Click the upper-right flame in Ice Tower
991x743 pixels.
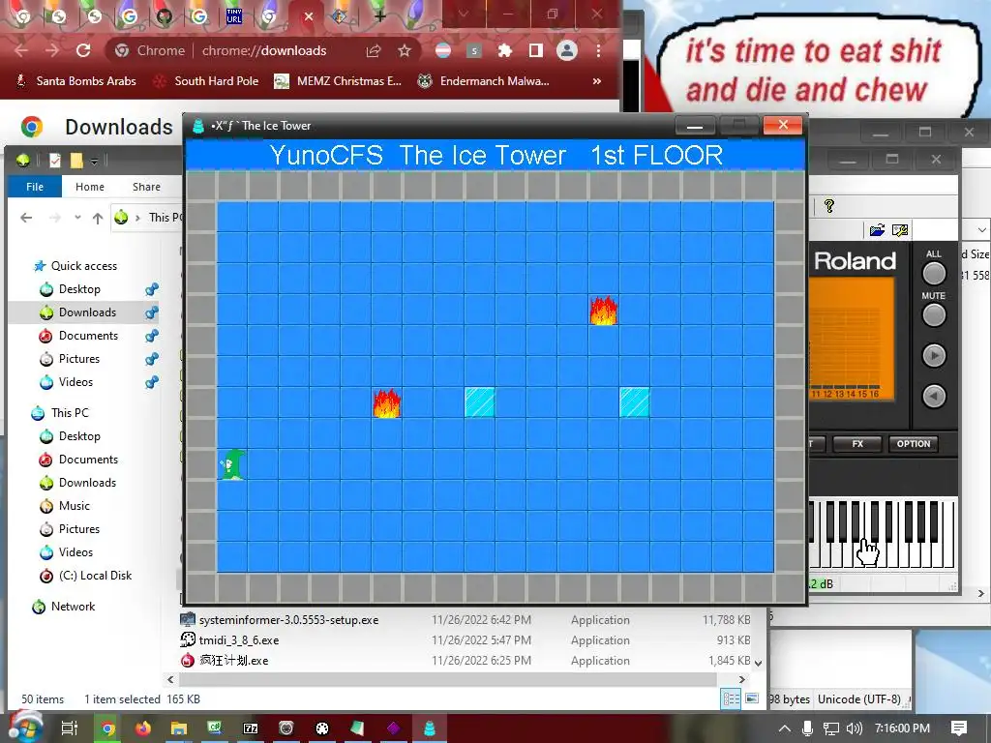[604, 311]
